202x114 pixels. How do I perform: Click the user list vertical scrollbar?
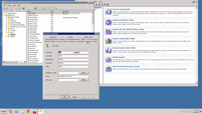[x=92, y=18]
